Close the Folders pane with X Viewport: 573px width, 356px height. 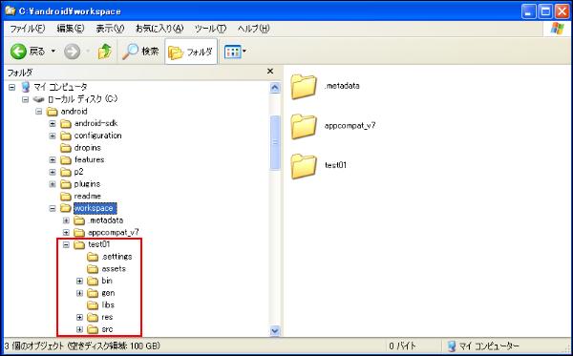(x=270, y=72)
